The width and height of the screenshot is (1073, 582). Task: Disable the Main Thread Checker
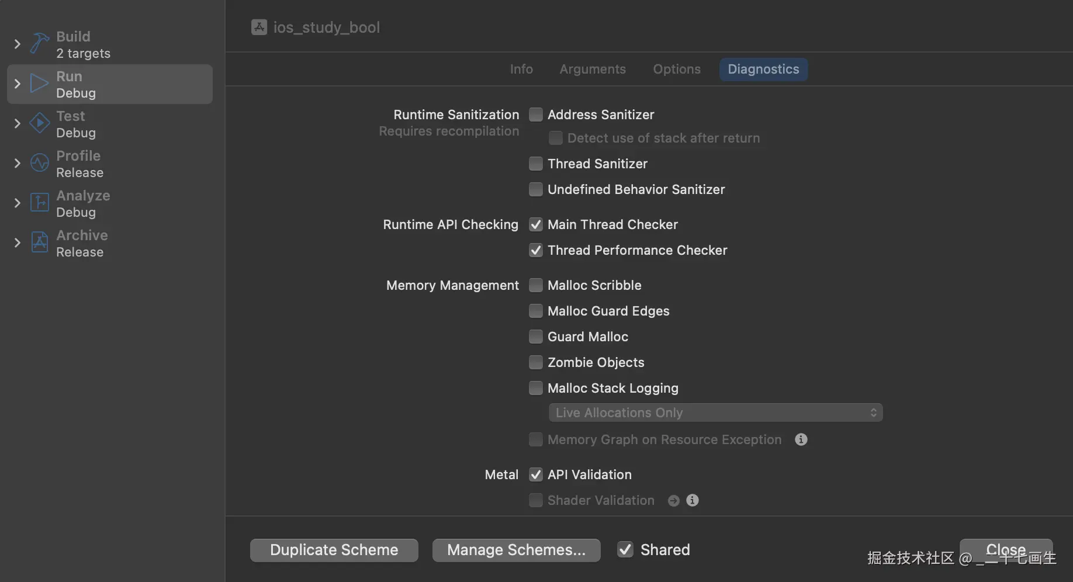(x=536, y=224)
